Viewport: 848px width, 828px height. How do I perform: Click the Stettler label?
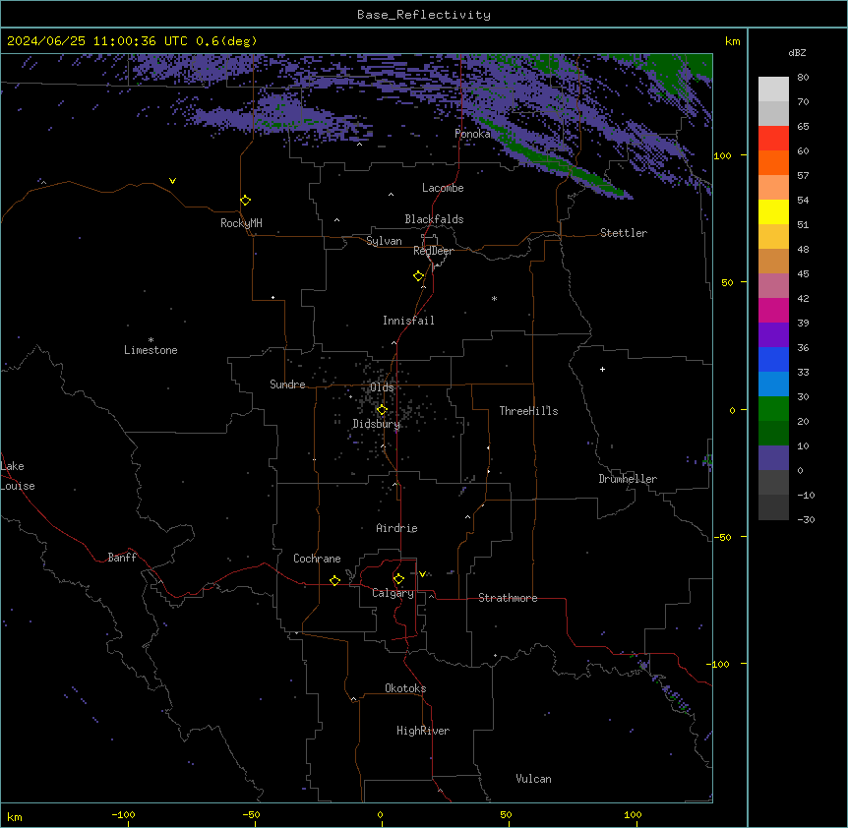click(x=624, y=233)
